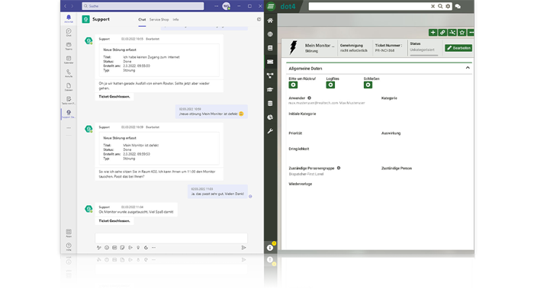
Task: Click info icon next to Zuständige Personengruppe
Action: (339, 168)
